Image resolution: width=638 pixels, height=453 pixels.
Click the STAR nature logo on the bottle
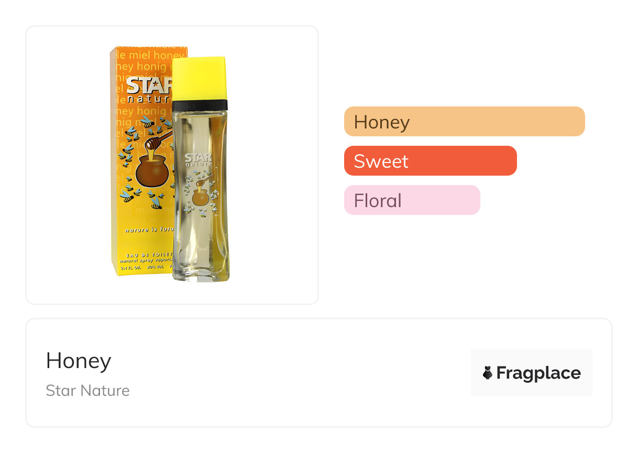pyautogui.click(x=198, y=160)
